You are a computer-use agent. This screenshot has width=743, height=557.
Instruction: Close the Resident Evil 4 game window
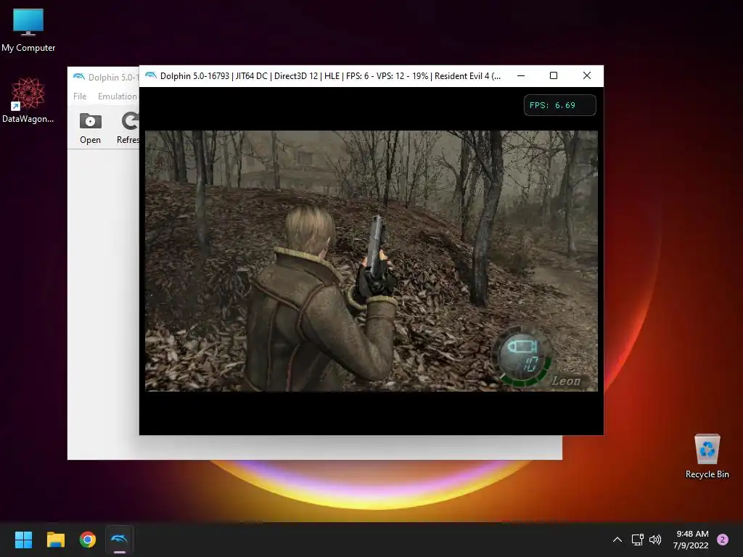point(586,75)
